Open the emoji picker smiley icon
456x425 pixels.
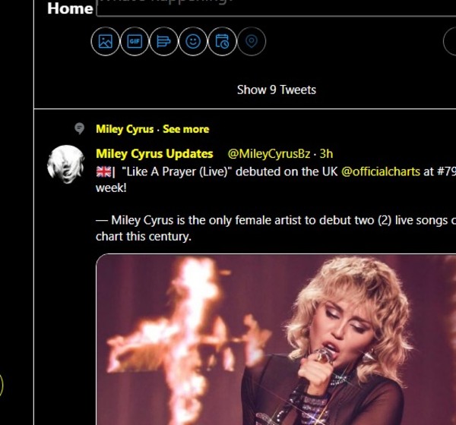click(193, 42)
